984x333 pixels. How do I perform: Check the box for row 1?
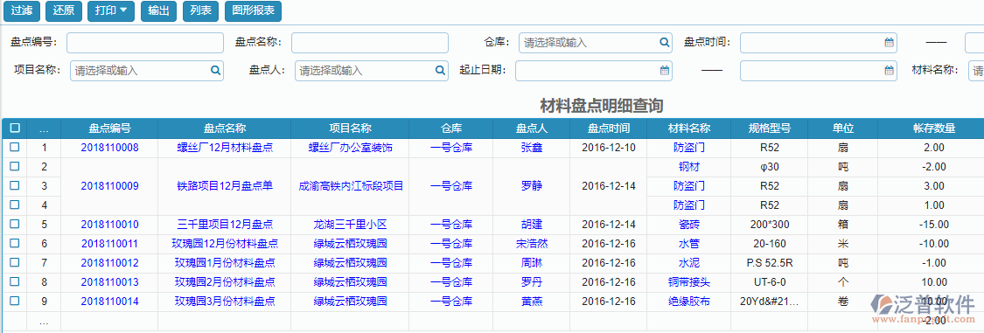(15, 148)
